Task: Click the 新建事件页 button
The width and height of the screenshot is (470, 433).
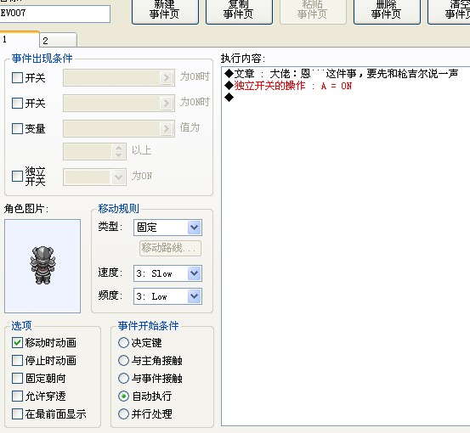Action: point(165,11)
